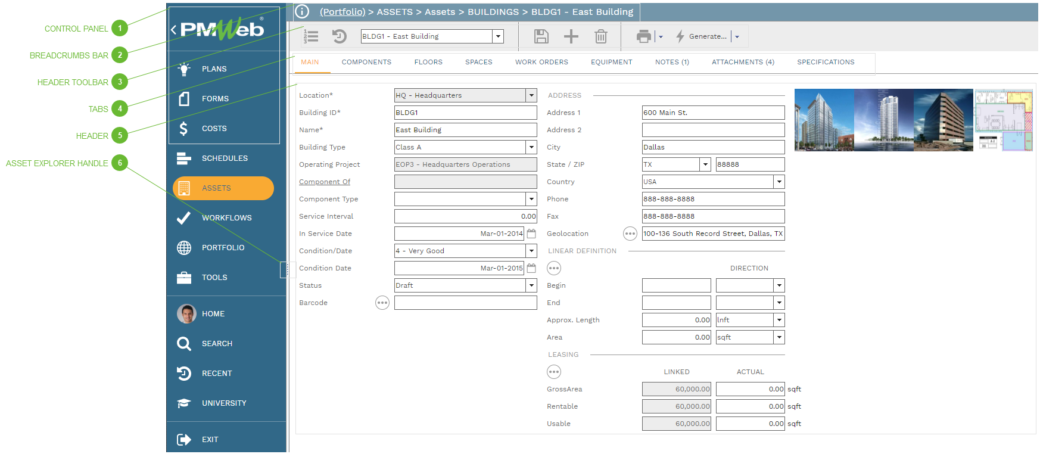The image size is (1040, 454).
Task: Click the info icon beside breadcrumbs
Action: [302, 11]
